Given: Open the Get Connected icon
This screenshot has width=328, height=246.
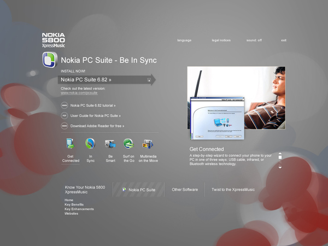Looking at the screenshot, I should tap(71, 143).
